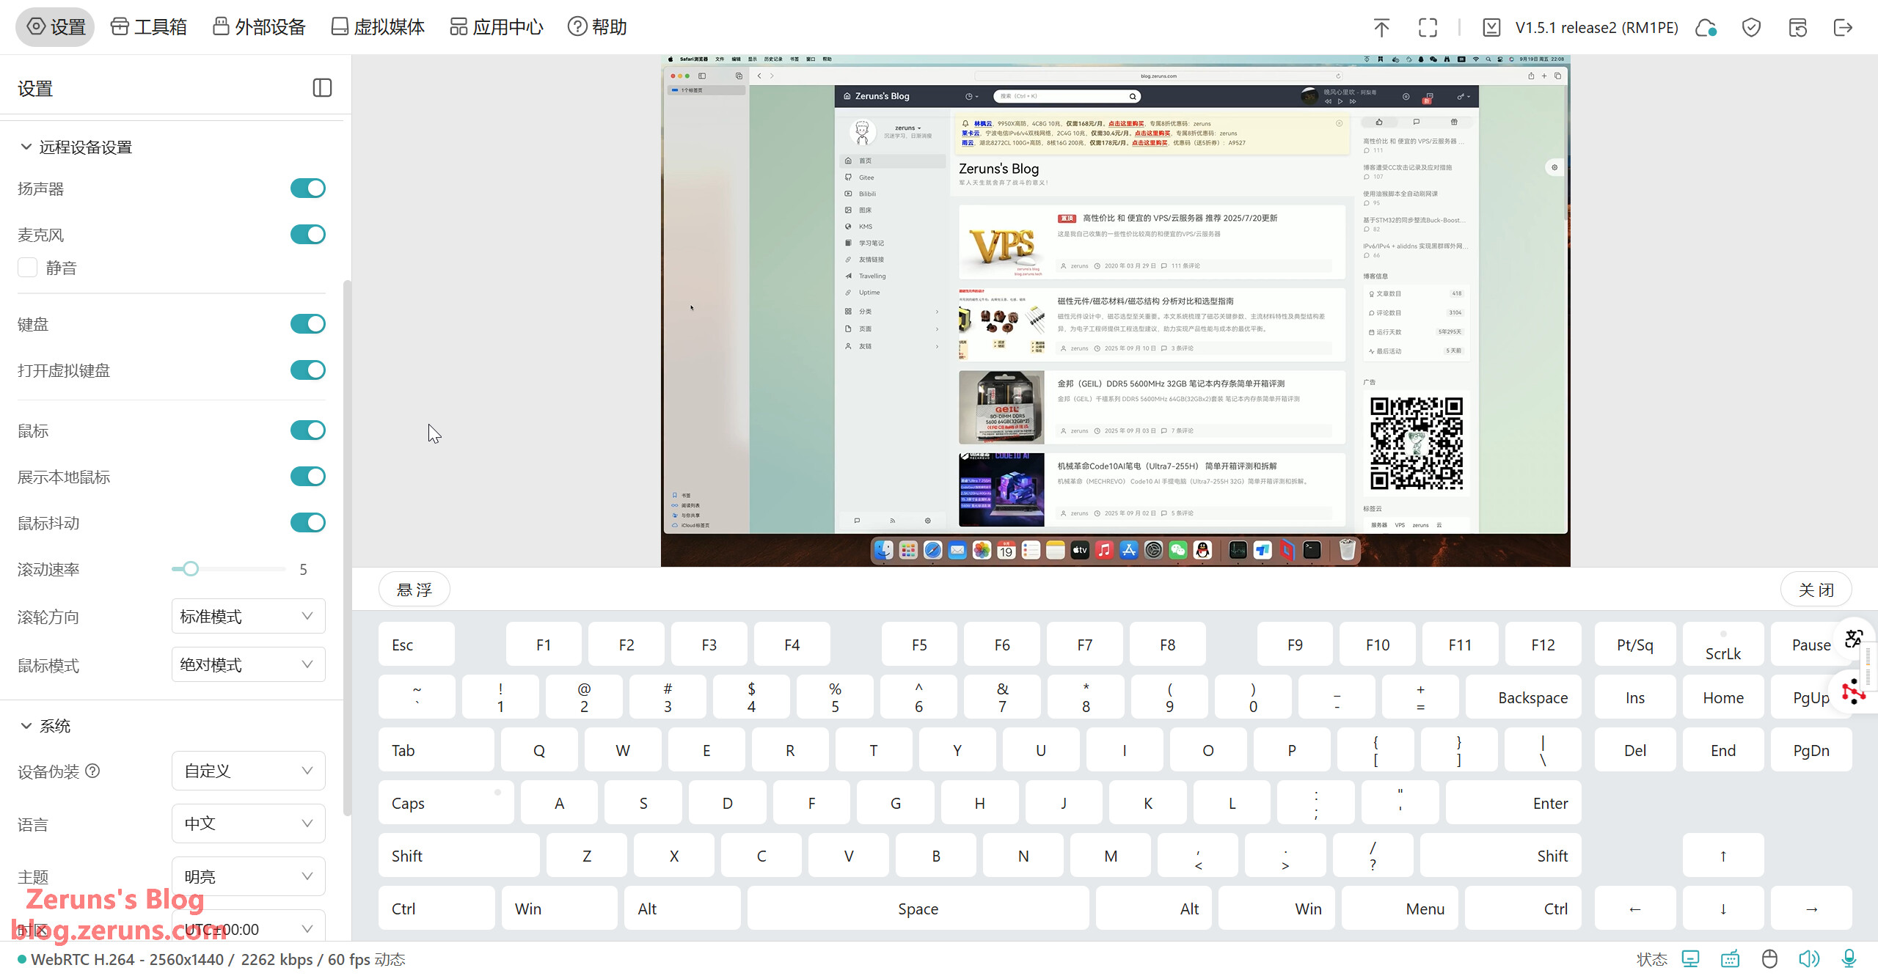This screenshot has height=976, width=1878.
Task: Click the fullscreen icon in the top bar
Action: [x=1428, y=28]
